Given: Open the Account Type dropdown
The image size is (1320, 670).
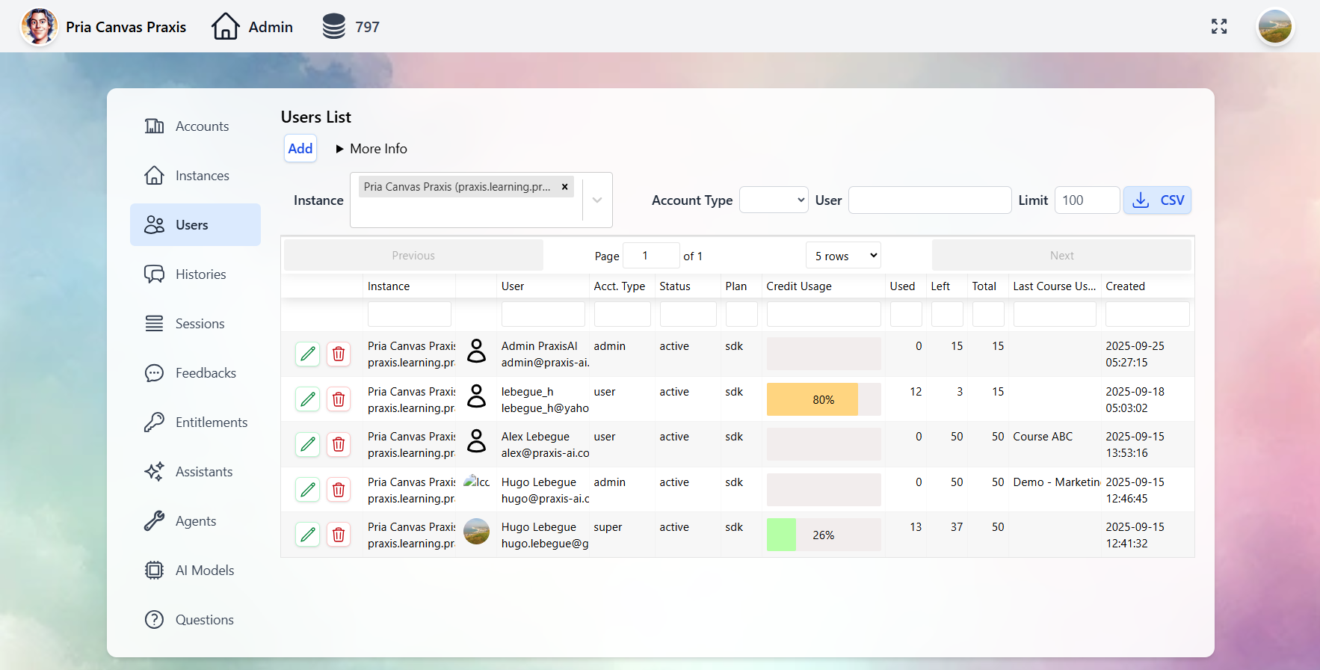Looking at the screenshot, I should tap(774, 200).
